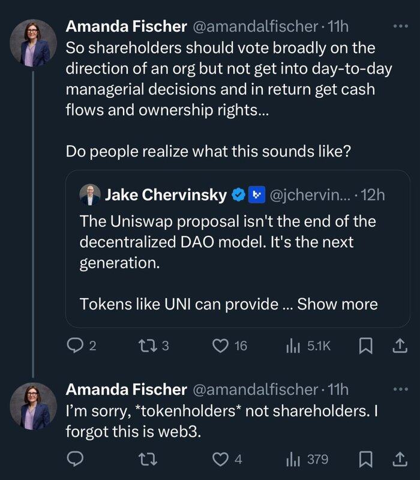Screen dimensions: 420x480
Task: Click Jake Chervinsky's small avatar in quote
Action: (x=90, y=194)
